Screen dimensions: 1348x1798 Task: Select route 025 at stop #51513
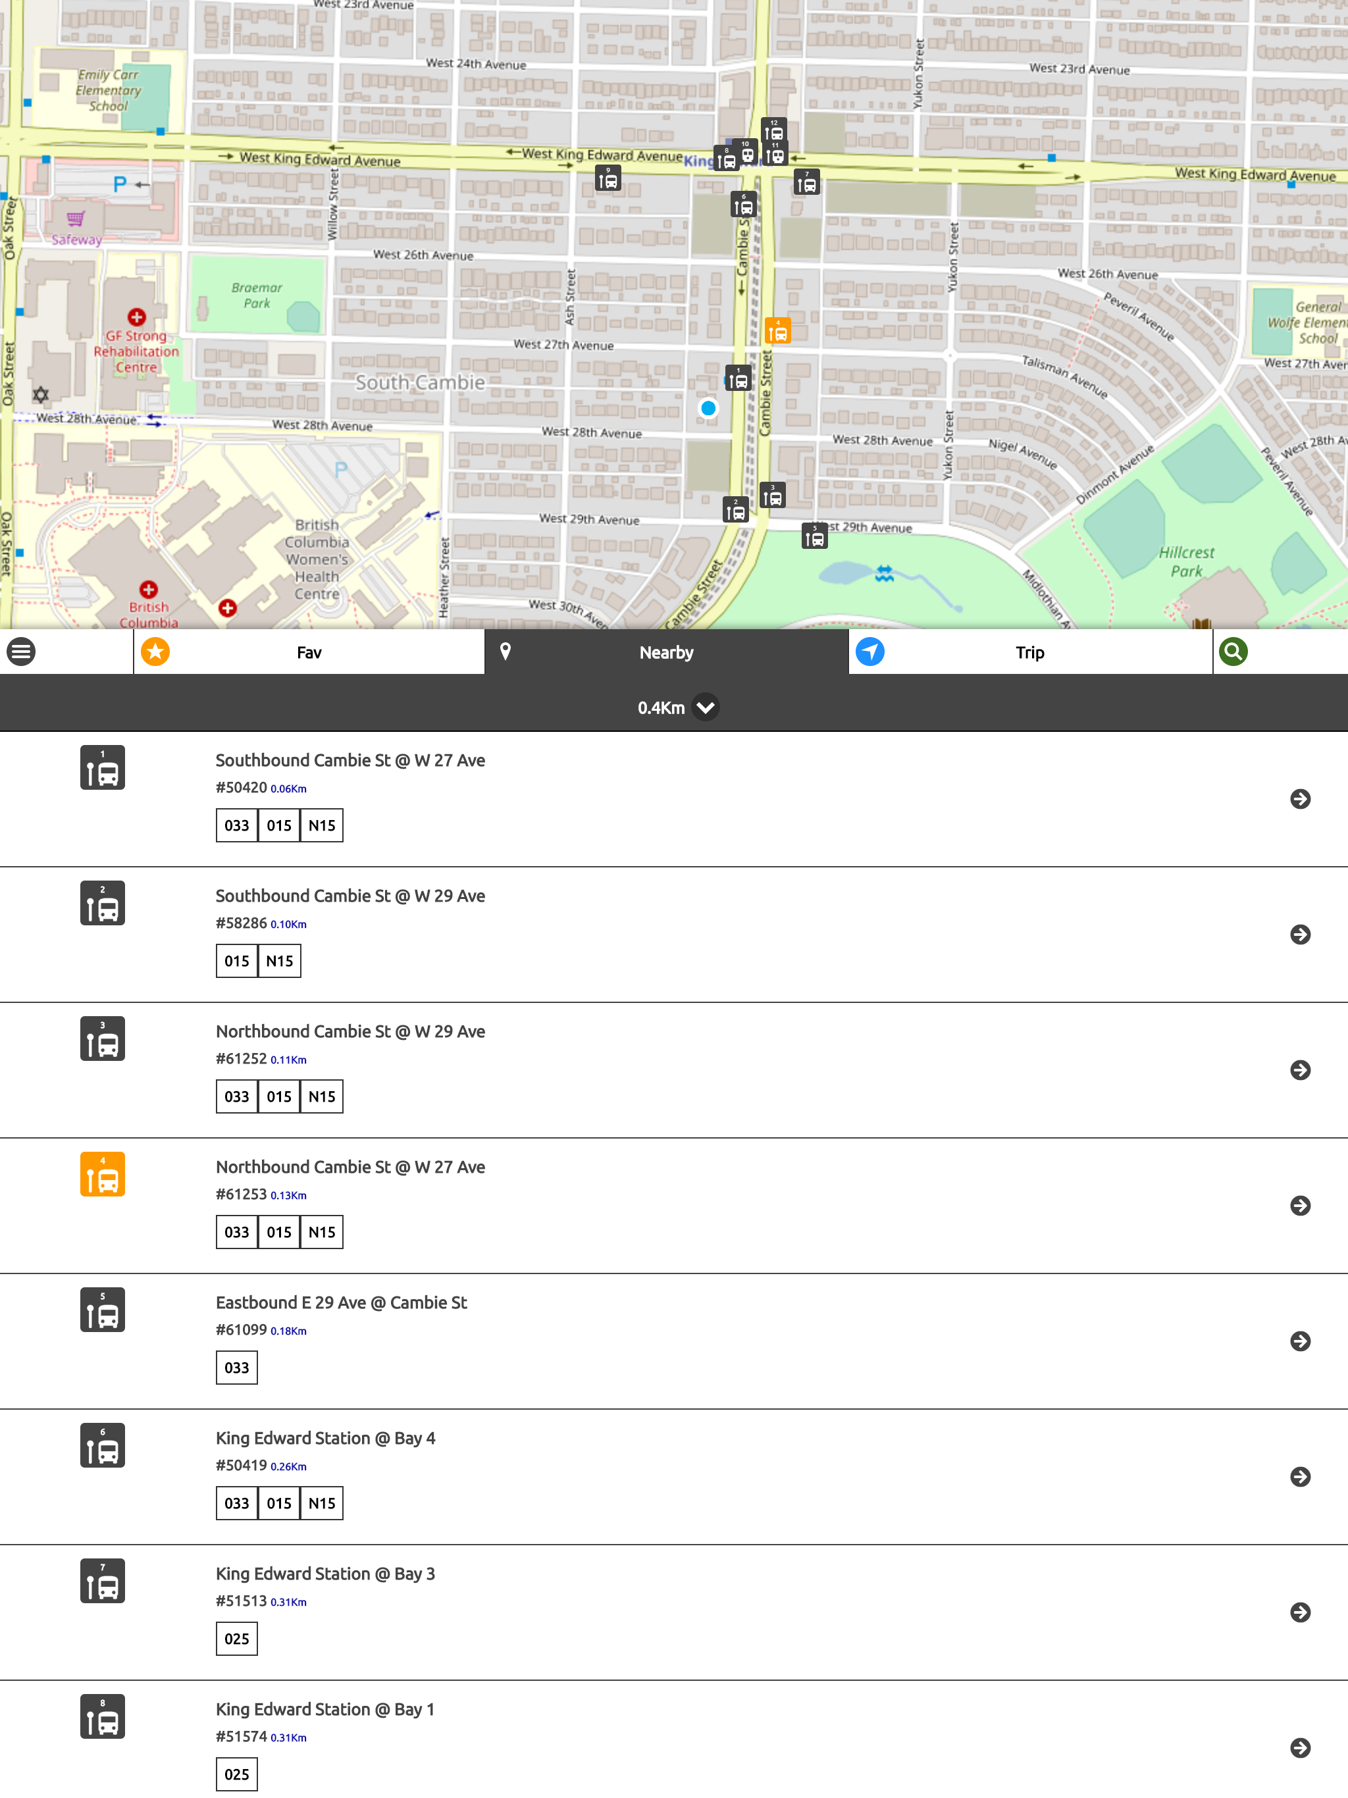coord(236,1639)
